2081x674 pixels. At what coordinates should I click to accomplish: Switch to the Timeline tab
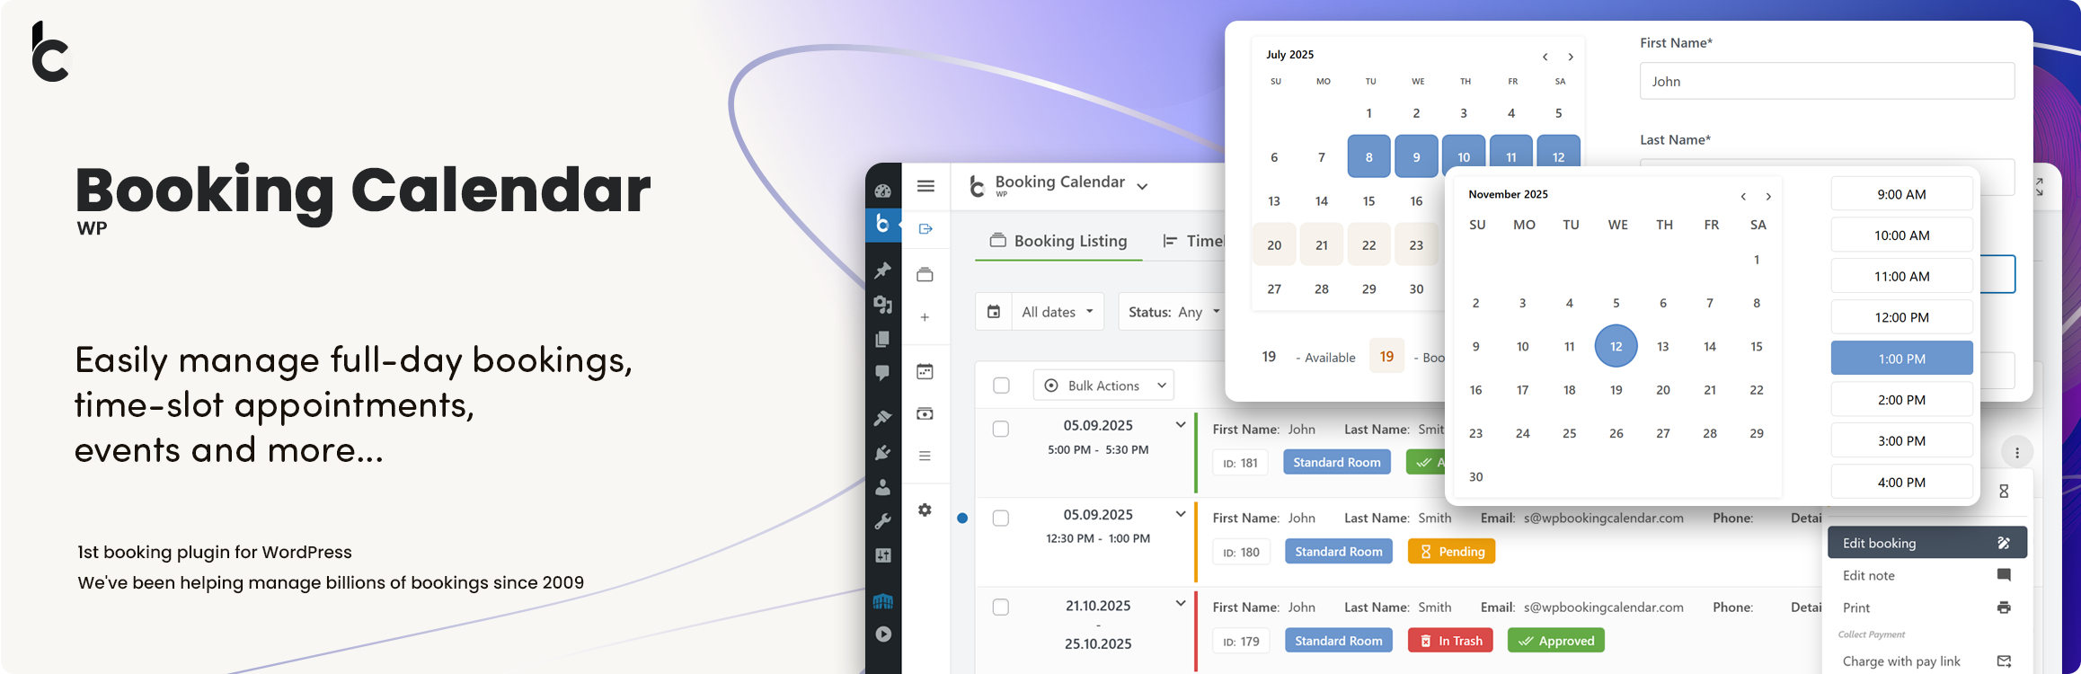1193,241
